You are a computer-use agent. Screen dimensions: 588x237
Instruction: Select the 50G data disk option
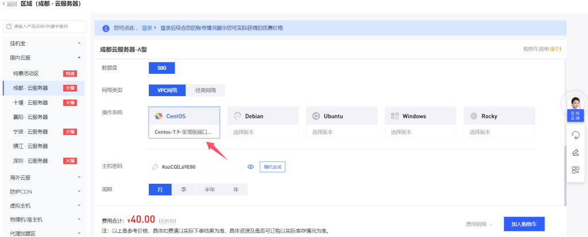[161, 68]
